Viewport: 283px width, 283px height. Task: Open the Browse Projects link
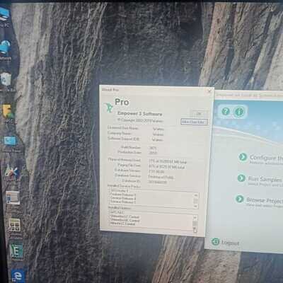tap(264, 200)
